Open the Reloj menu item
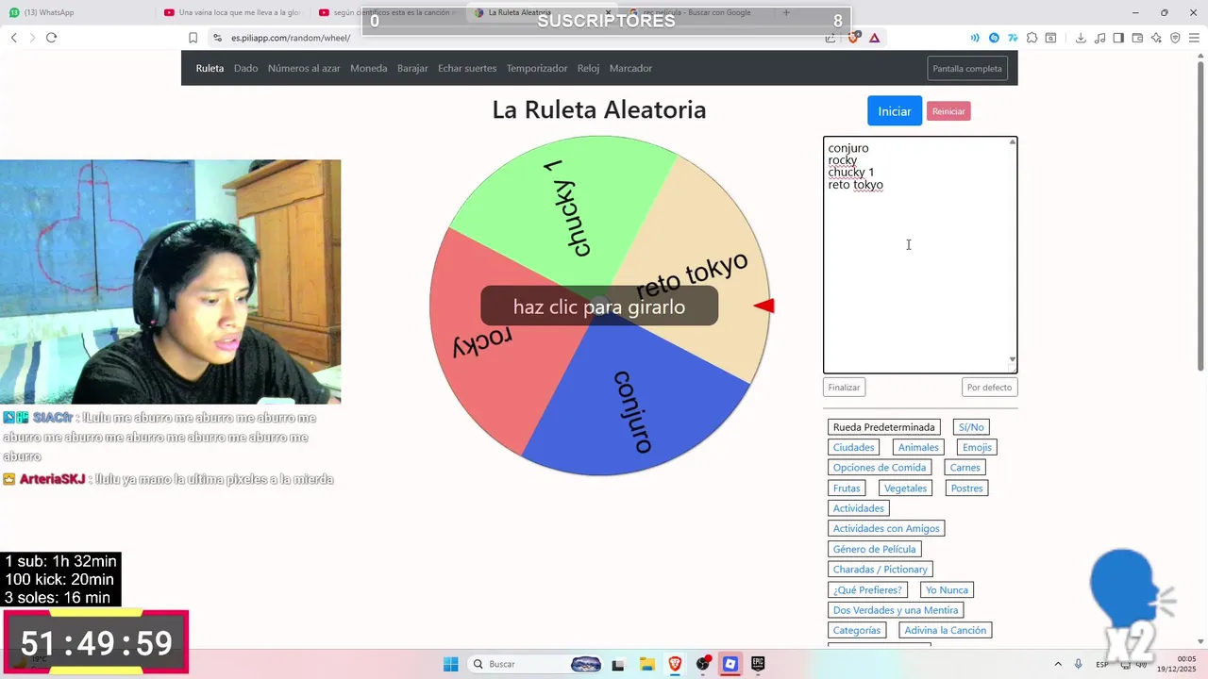1208x679 pixels. [x=588, y=68]
